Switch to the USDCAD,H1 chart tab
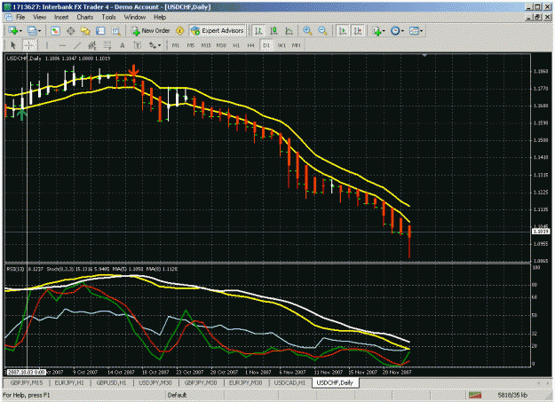 (289, 382)
